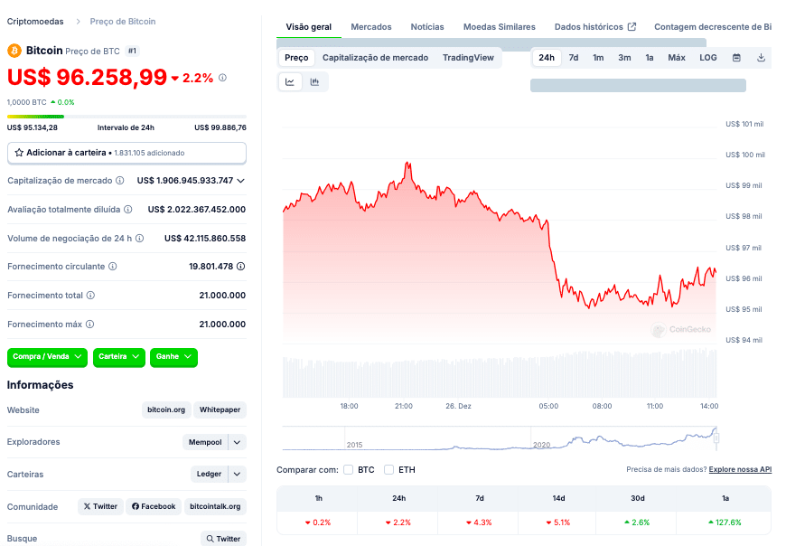
Task: Show info for Fornecimento máx
Action: (x=89, y=325)
